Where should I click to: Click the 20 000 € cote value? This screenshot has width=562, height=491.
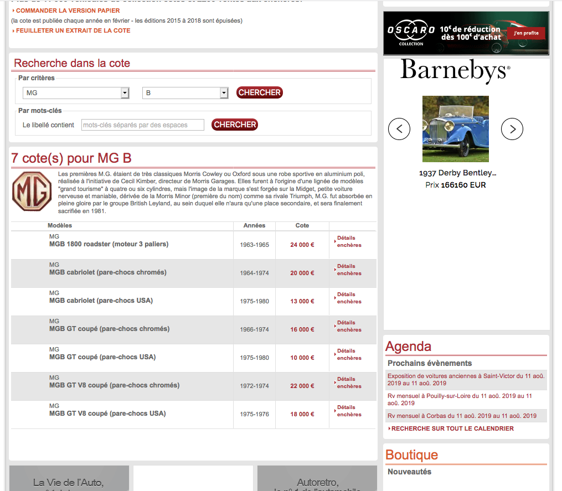click(x=302, y=273)
